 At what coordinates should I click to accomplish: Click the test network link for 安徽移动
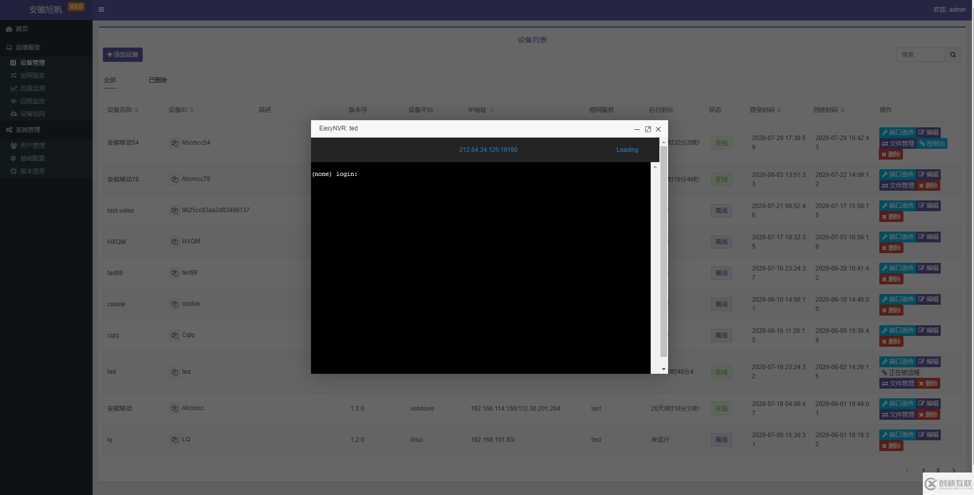point(596,409)
